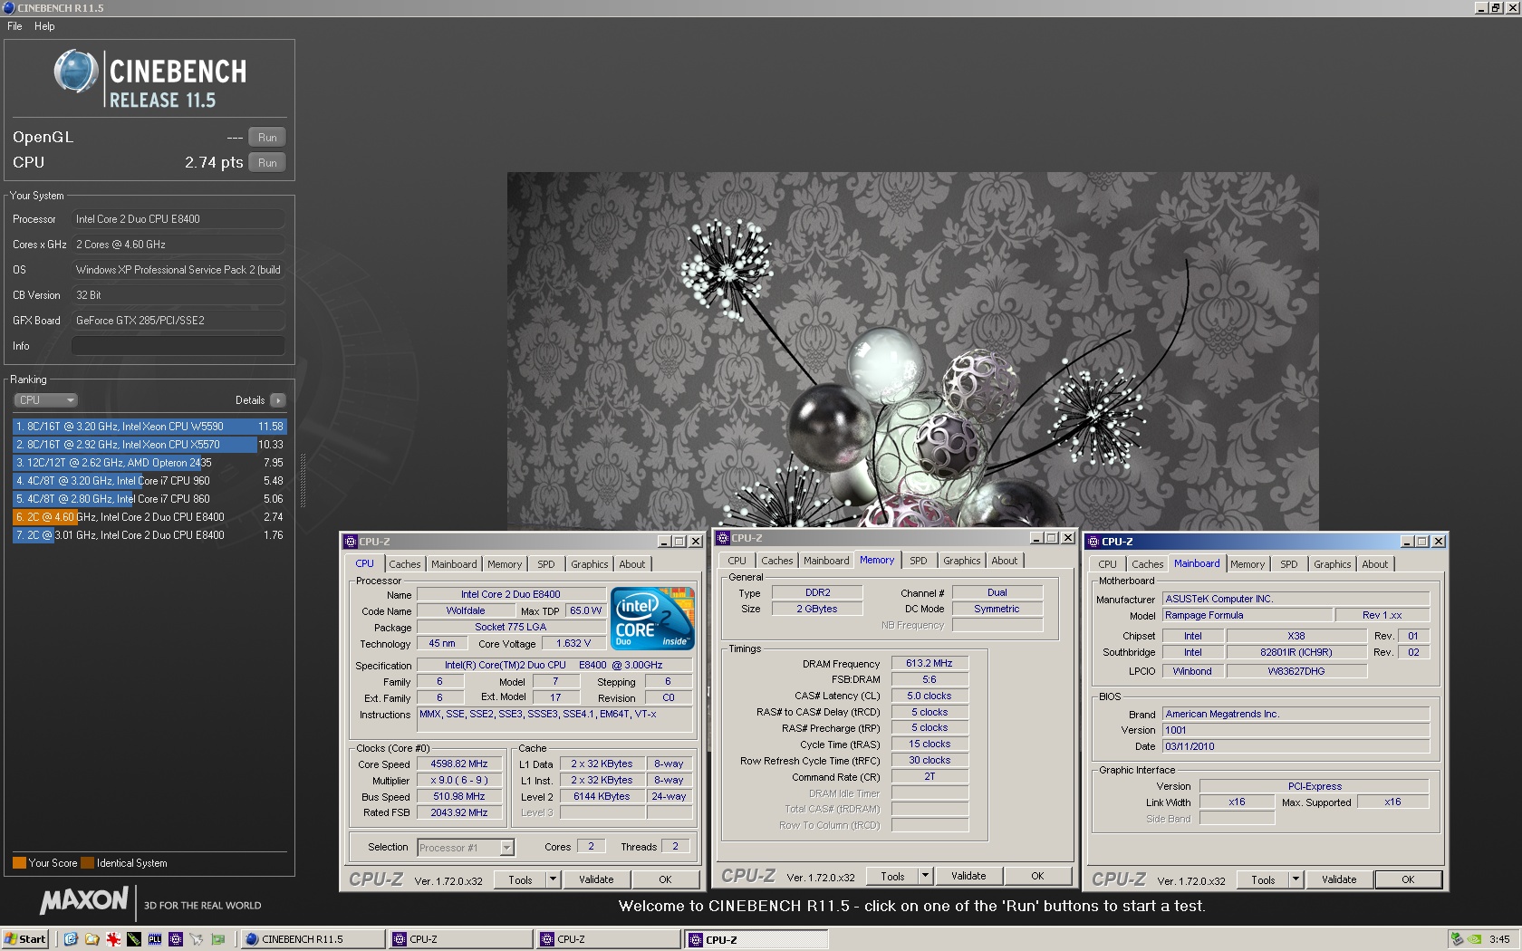Image resolution: width=1522 pixels, height=951 pixels.
Task: Click OK in the right CPU-Z window
Action: (1408, 879)
